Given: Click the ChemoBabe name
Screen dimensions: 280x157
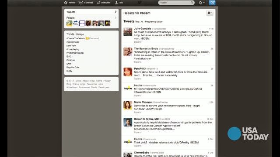Looking at the screenshot, I should (141, 153).
